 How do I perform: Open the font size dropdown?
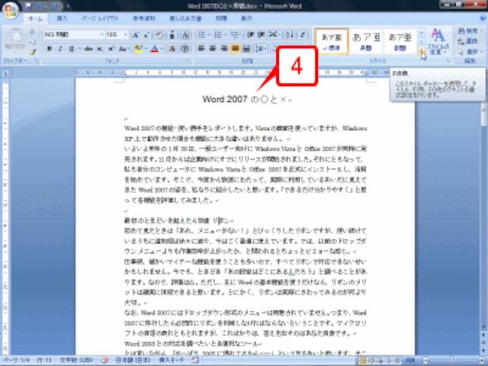click(x=124, y=35)
